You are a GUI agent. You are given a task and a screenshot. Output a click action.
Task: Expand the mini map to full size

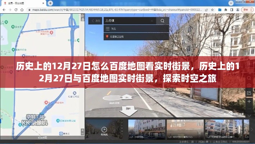[83, 15]
